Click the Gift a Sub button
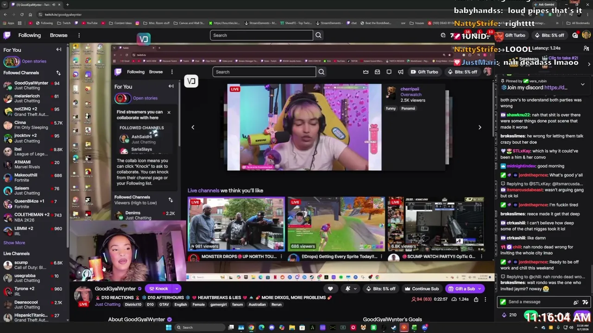Screen dimensions: 593x333 coord(465,289)
